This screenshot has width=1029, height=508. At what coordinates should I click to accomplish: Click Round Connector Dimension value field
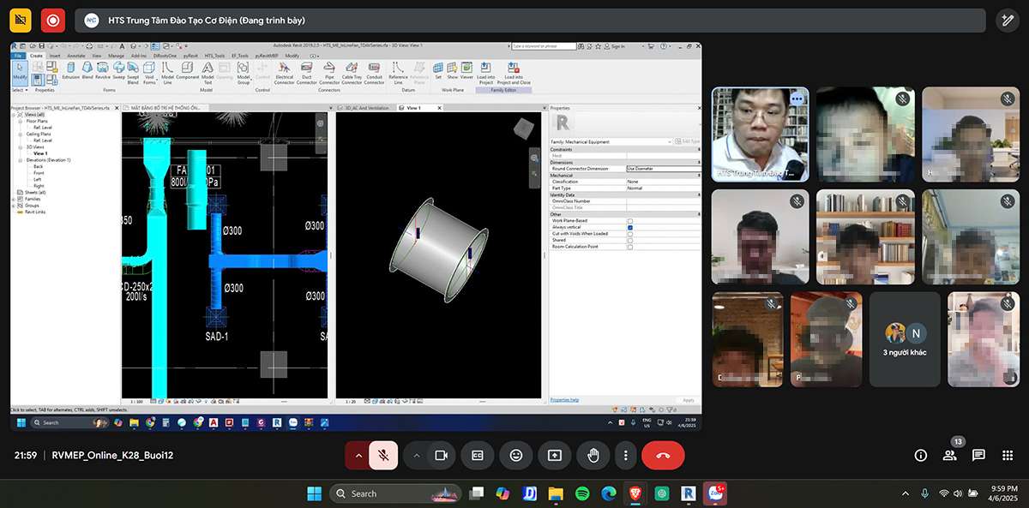click(663, 169)
